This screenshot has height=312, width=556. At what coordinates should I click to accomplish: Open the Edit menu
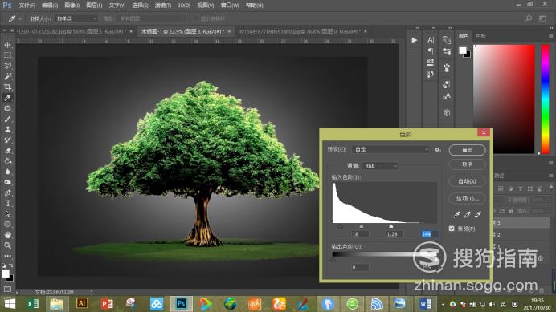coord(50,6)
